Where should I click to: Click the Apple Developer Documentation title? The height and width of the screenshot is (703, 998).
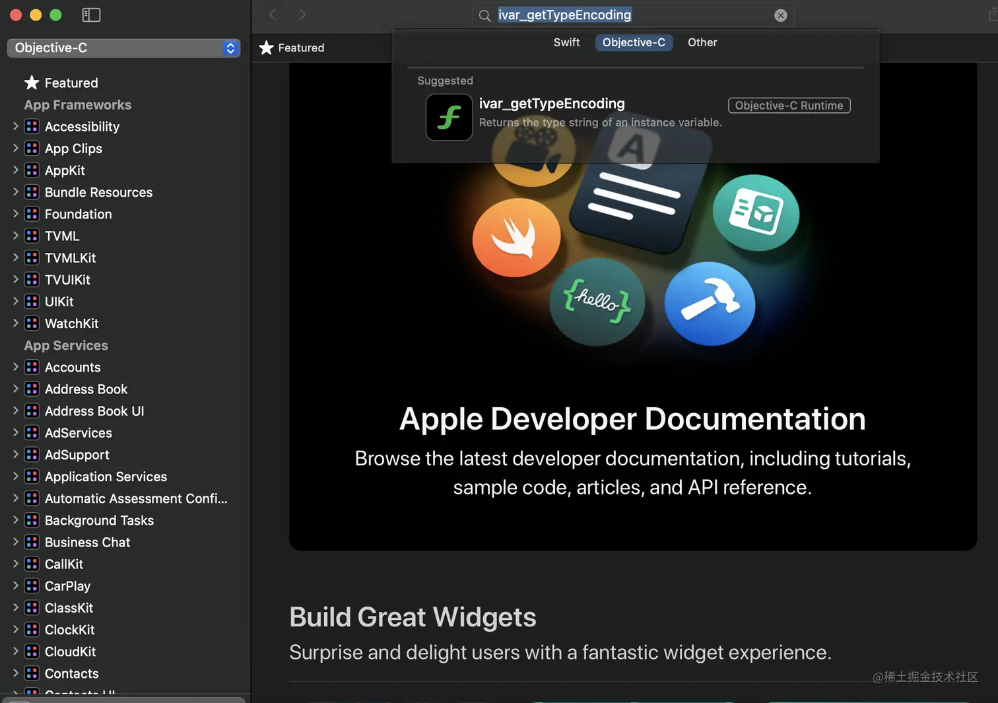click(632, 418)
